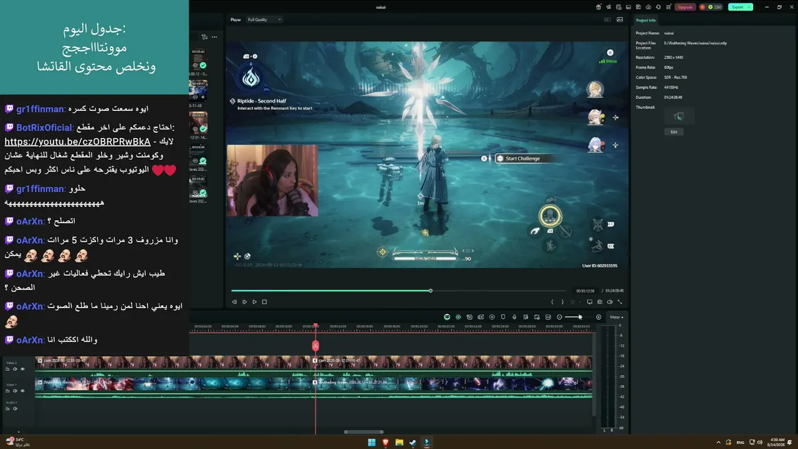Screen dimensions: 798x449
Task: Set mark in point with left brace
Action: click(x=552, y=302)
